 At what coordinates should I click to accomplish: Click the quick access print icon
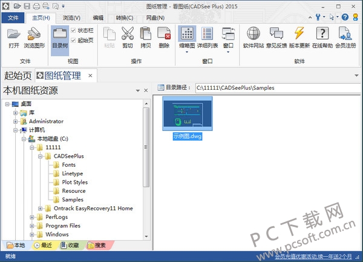(x=36, y=6)
